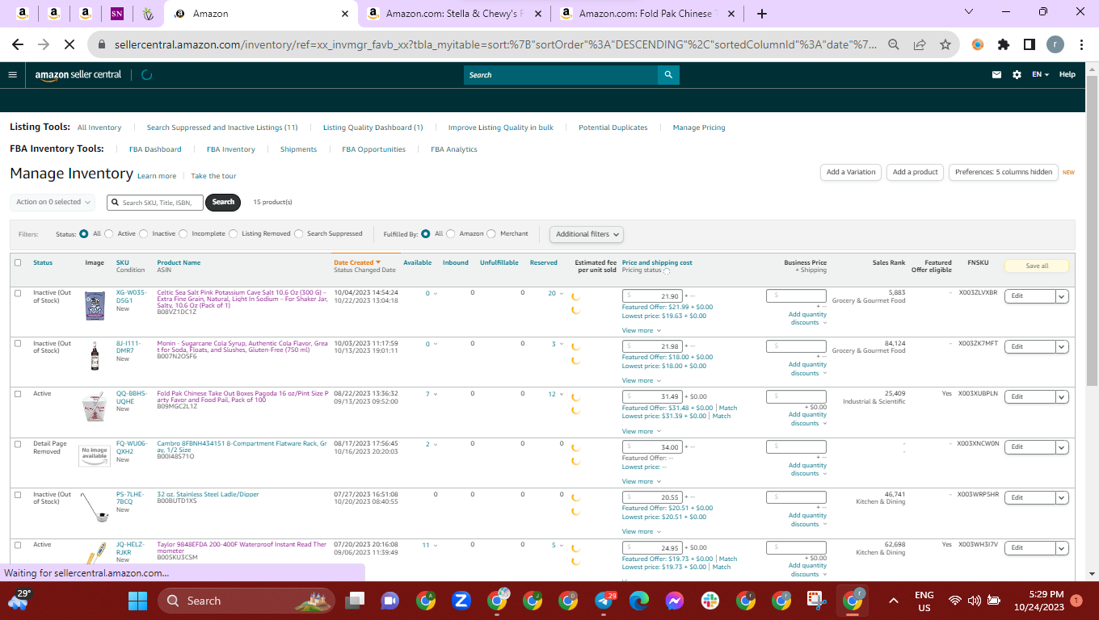
Task: Open the browser zoom magnifier icon
Action: pos(894,44)
